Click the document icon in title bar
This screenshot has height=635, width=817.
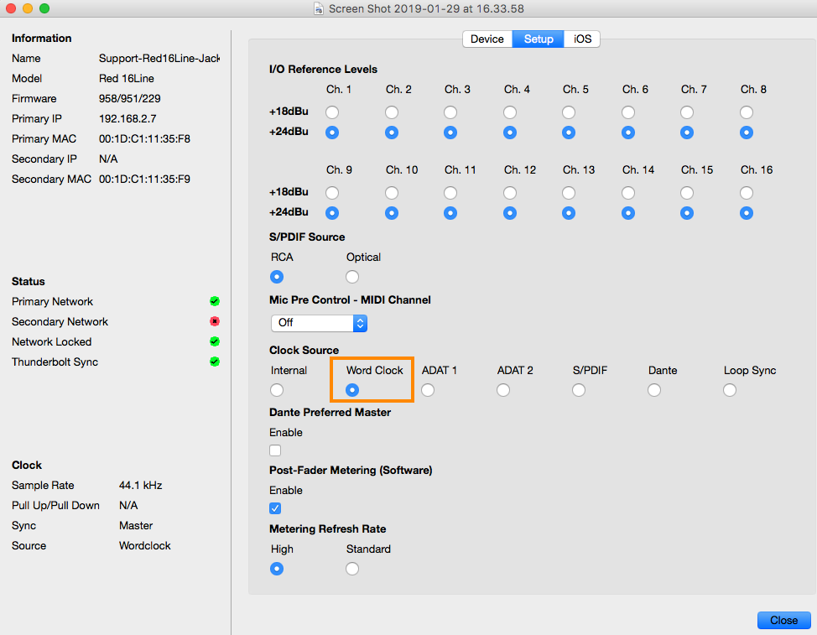(318, 8)
